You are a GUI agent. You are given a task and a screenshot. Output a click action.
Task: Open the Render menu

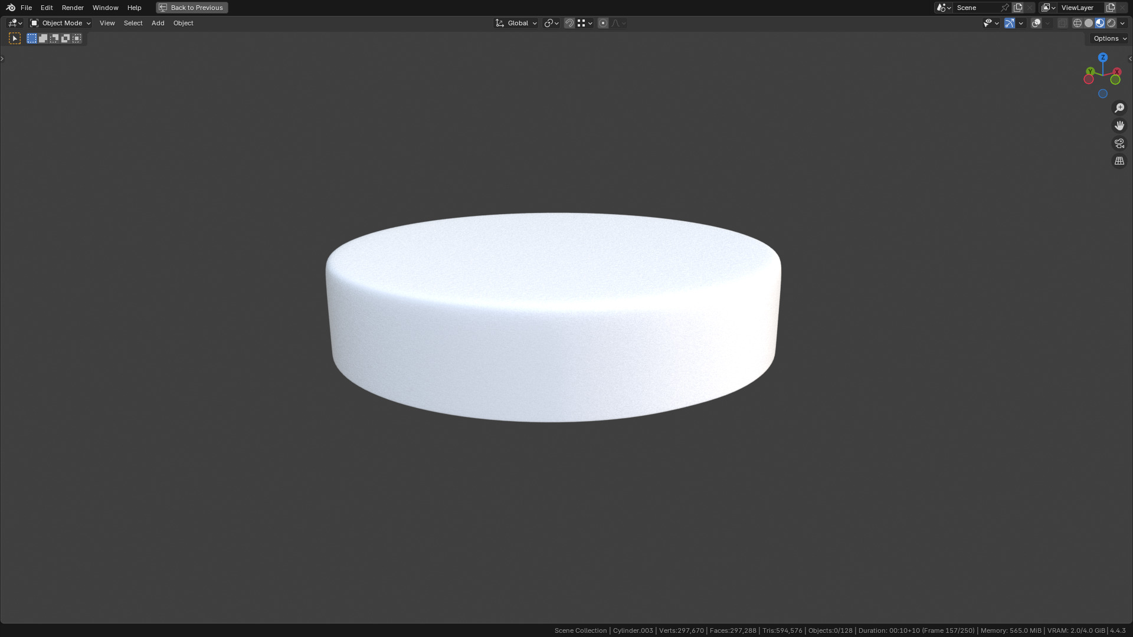pyautogui.click(x=73, y=8)
